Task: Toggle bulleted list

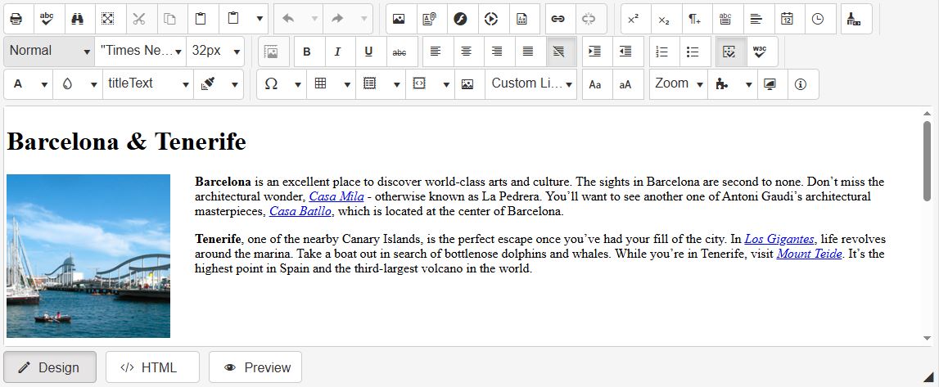Action: [x=693, y=52]
